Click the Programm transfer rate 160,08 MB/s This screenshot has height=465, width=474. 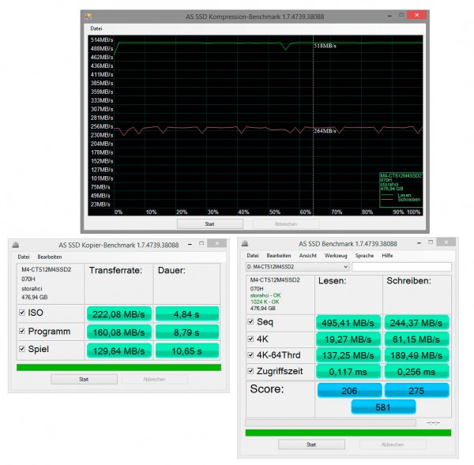118,332
